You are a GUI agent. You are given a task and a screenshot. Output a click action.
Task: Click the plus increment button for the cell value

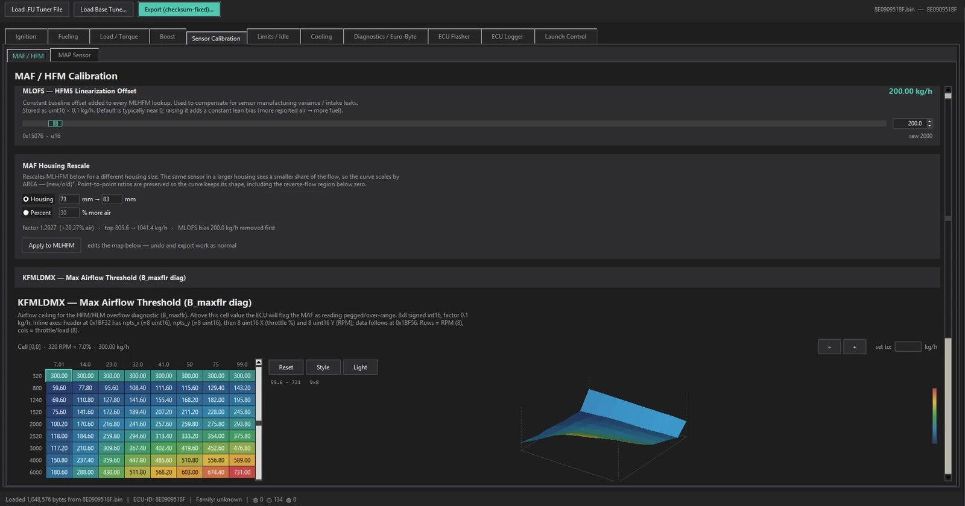click(855, 347)
